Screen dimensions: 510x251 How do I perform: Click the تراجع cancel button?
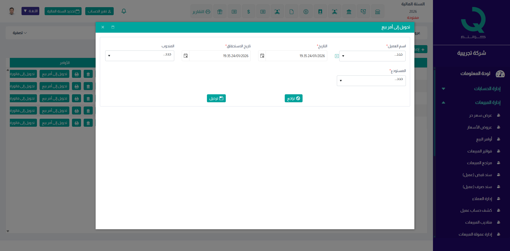coord(294,98)
